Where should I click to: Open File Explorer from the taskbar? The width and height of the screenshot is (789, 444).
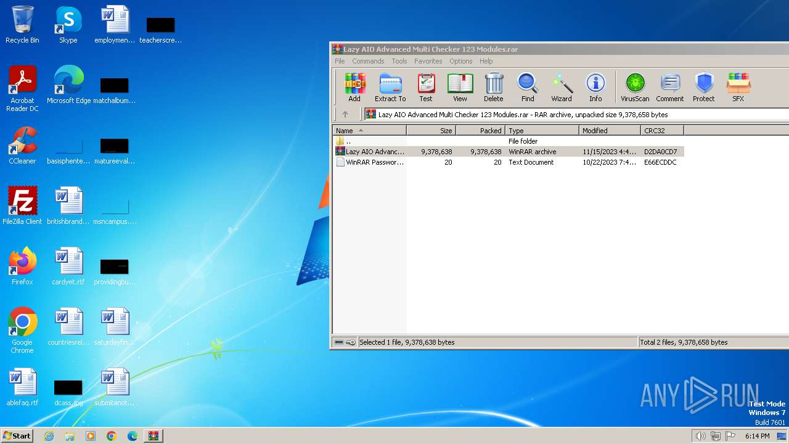point(70,436)
